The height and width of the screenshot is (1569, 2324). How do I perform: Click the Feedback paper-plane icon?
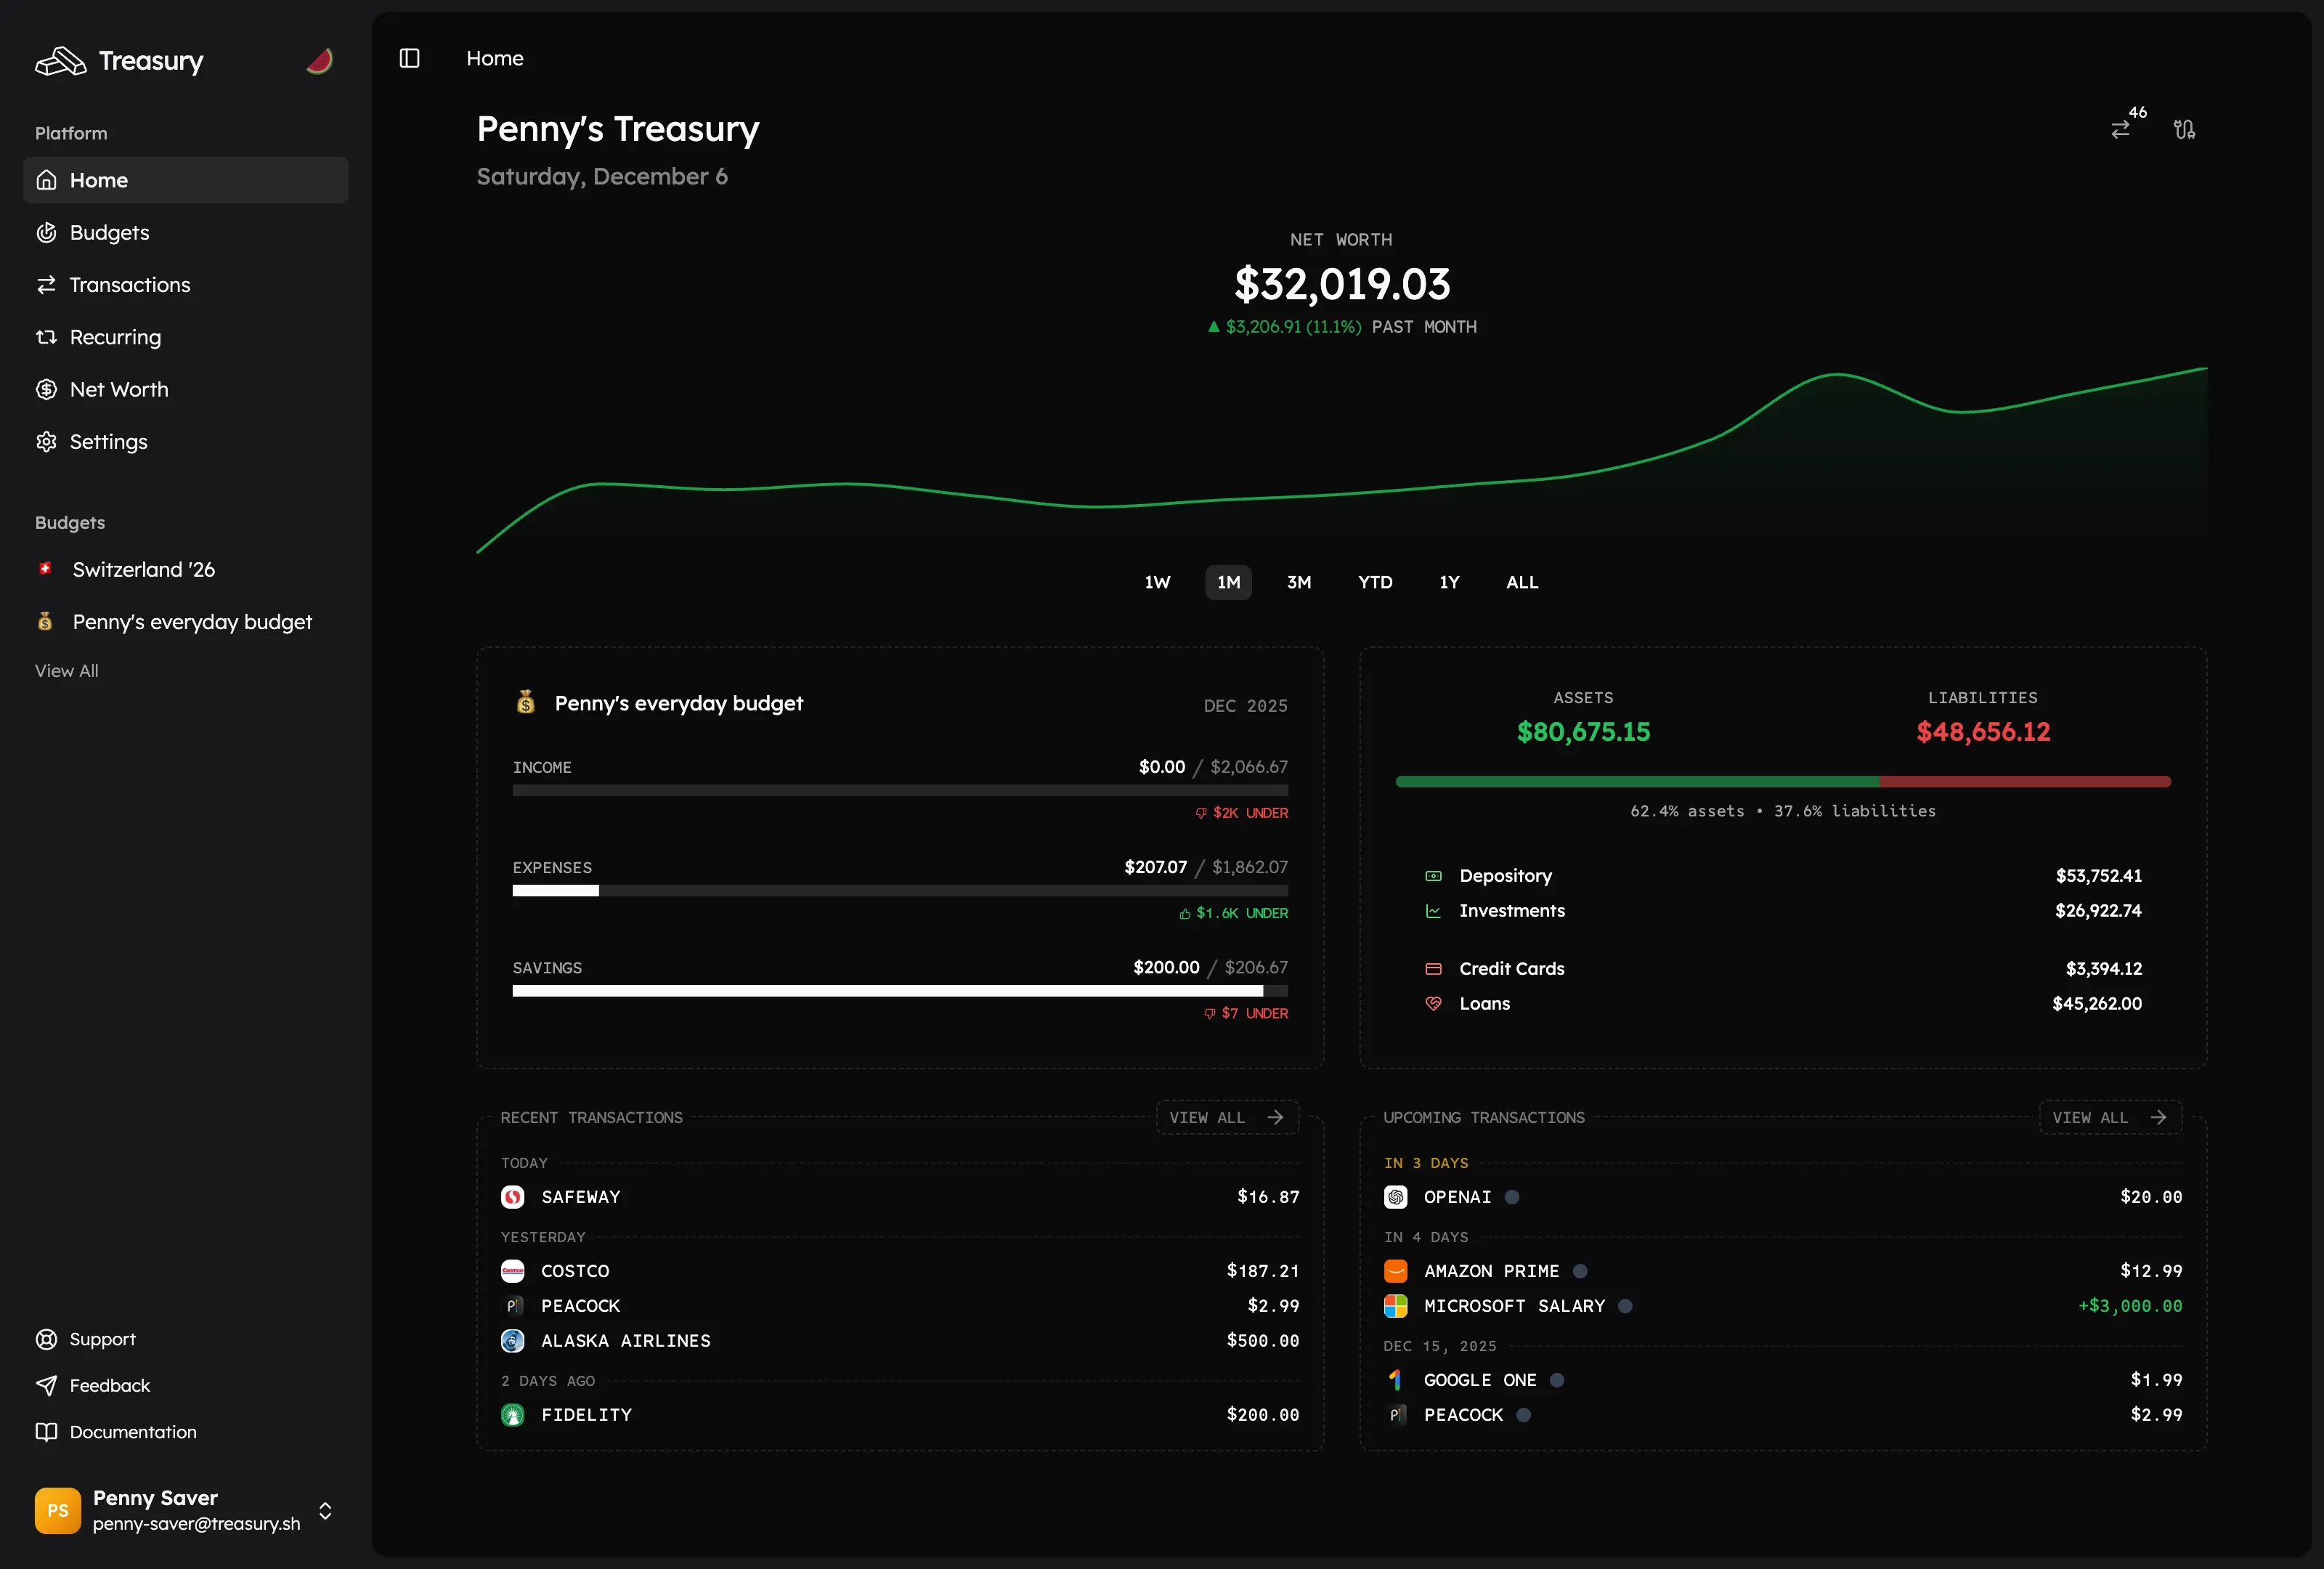click(x=47, y=1385)
